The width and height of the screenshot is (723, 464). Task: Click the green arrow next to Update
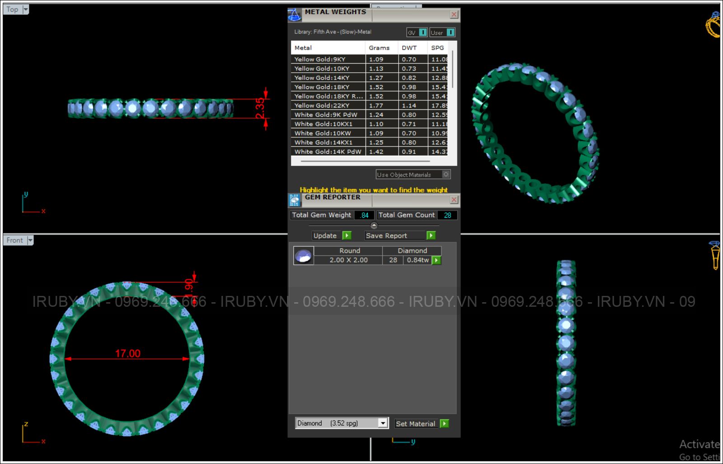tap(347, 235)
